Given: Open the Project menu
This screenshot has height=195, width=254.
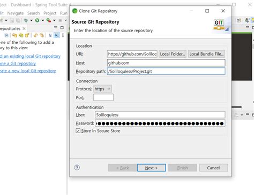Looking at the screenshot, I should click(x=50, y=13).
